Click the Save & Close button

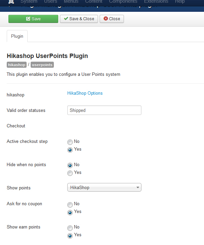tap(79, 19)
